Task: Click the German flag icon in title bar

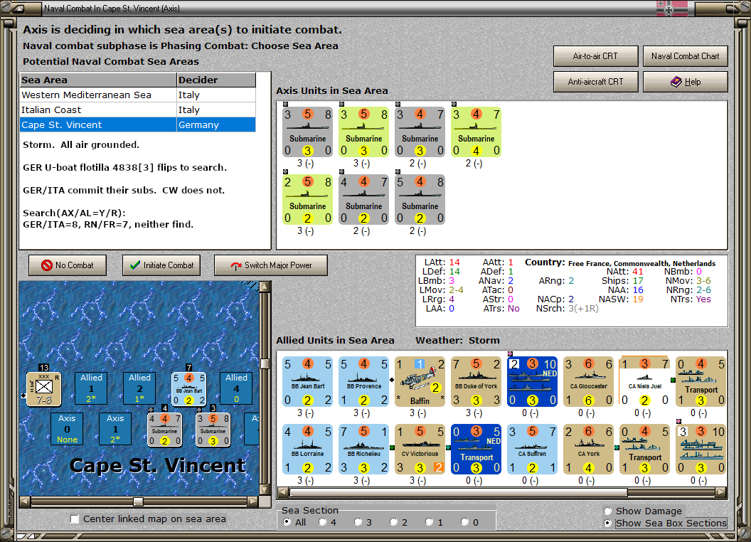Action: (671, 8)
